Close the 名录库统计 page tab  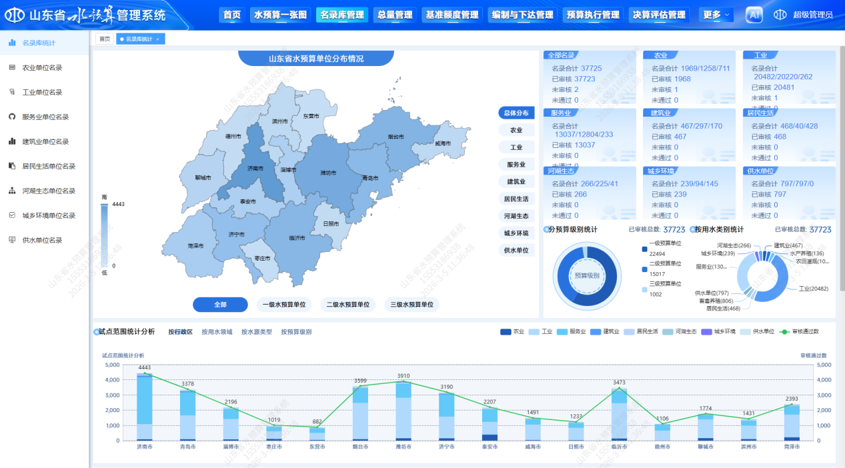157,39
